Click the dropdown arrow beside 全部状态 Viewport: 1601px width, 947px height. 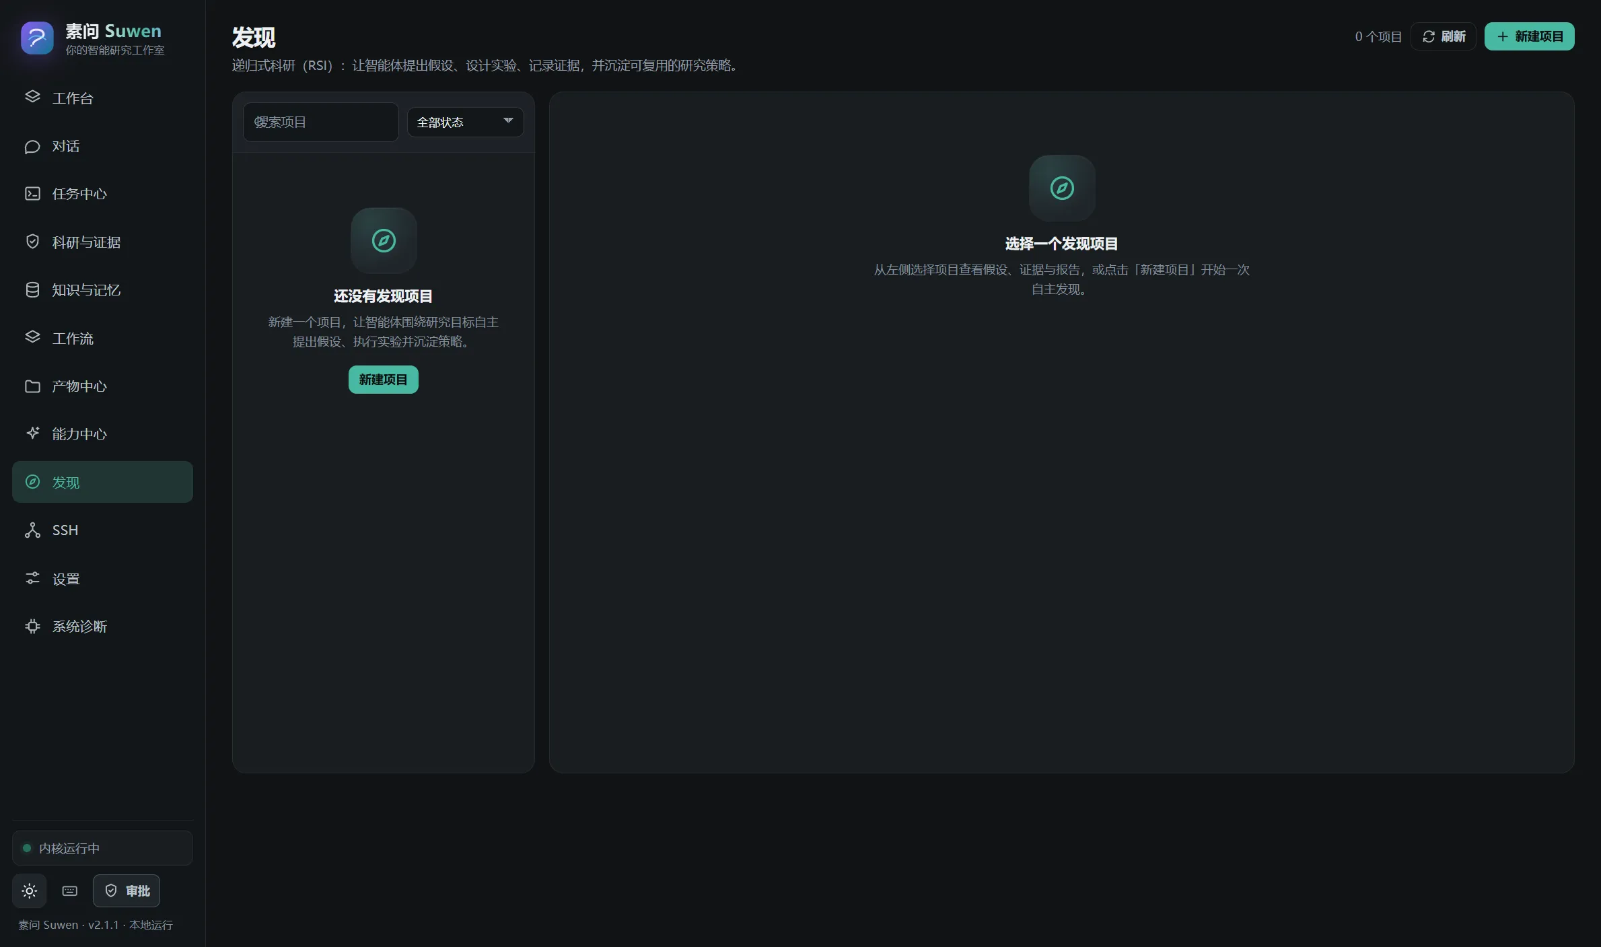(508, 120)
